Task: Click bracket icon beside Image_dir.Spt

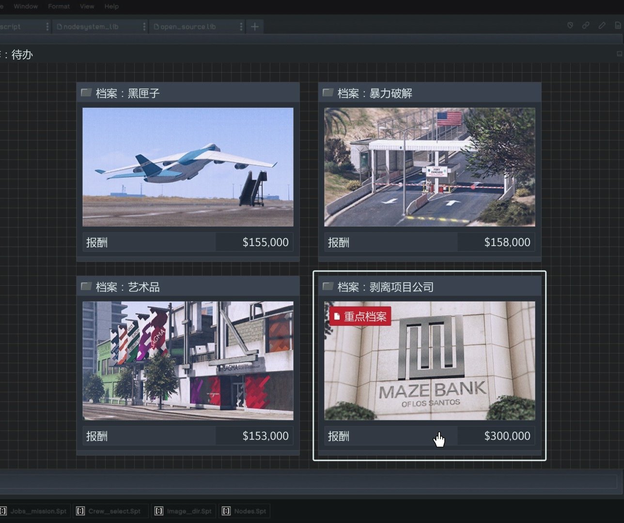Action: [158, 511]
